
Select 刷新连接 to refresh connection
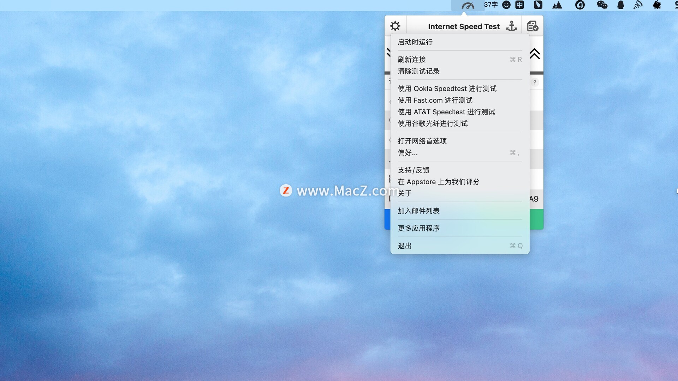pos(460,59)
